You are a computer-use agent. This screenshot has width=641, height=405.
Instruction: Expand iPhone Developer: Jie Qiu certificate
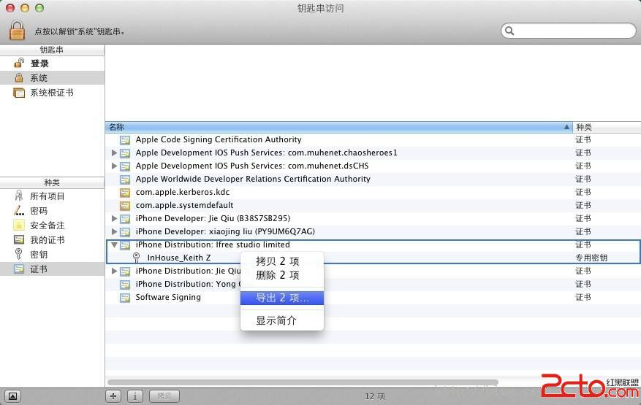click(x=114, y=219)
